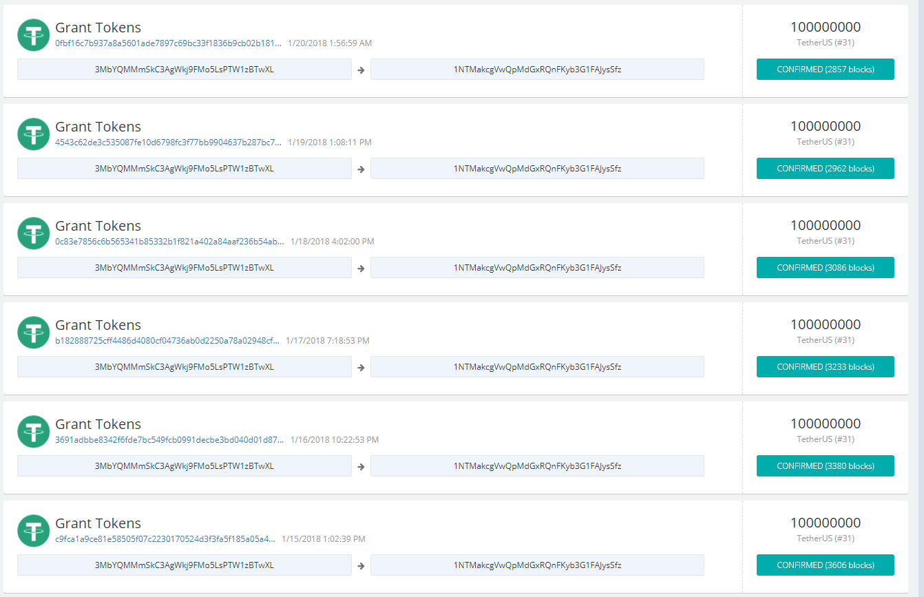This screenshot has width=924, height=597.
Task: Click Grant Tokens title dated 1/20/2018
Action: (98, 28)
